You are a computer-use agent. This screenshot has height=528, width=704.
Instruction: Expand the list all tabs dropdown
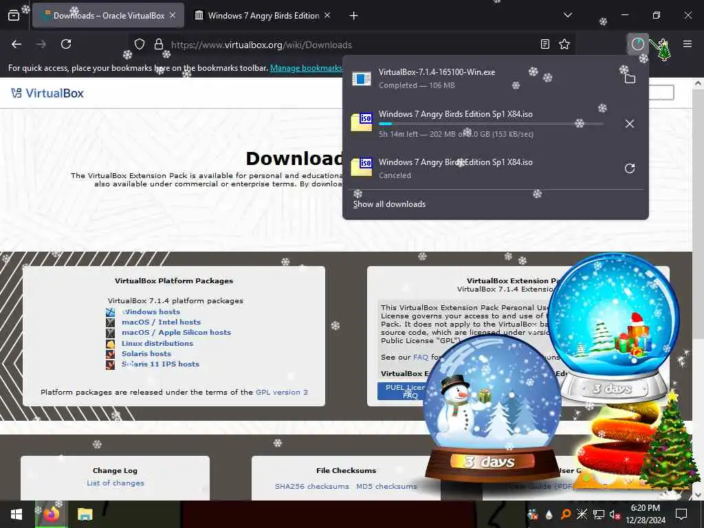tap(568, 15)
